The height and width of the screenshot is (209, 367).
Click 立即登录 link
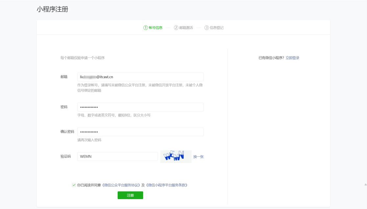click(x=292, y=58)
